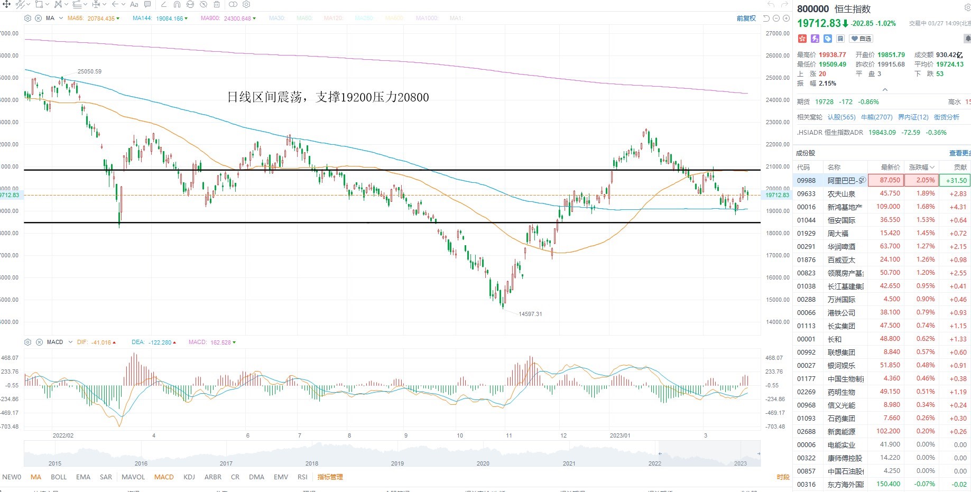This screenshot has height=492, width=971.
Task: Open the blue tag icon under the price
Action: 828,39
